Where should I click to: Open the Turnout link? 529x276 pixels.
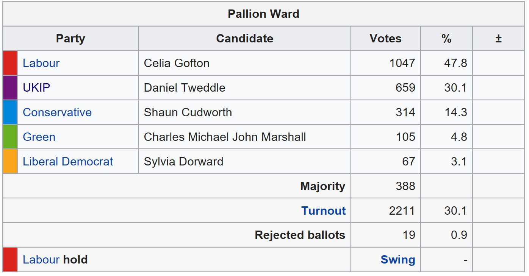[323, 211]
